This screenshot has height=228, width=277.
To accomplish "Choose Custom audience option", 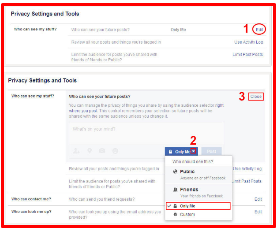I will 198,214.
